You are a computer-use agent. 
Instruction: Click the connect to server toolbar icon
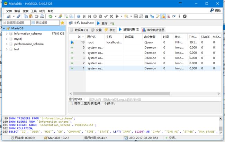(9, 16)
